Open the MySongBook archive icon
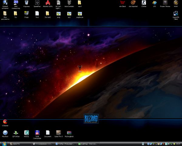The width and height of the screenshot is (182, 146). pos(69,134)
